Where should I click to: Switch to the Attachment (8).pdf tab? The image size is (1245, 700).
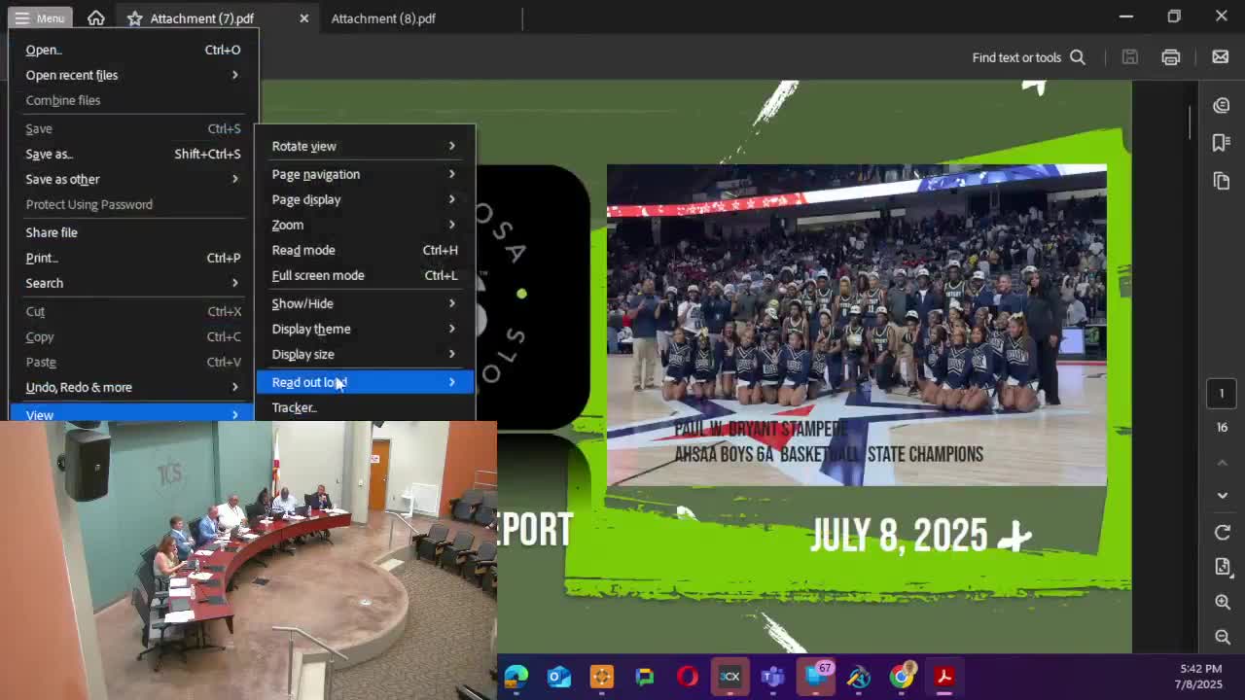(x=383, y=18)
